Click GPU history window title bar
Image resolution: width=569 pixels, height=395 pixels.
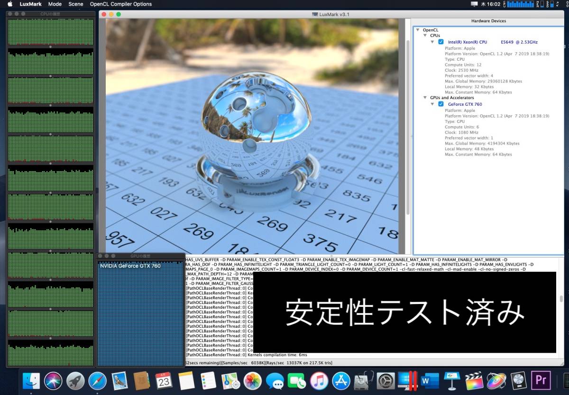click(x=141, y=256)
